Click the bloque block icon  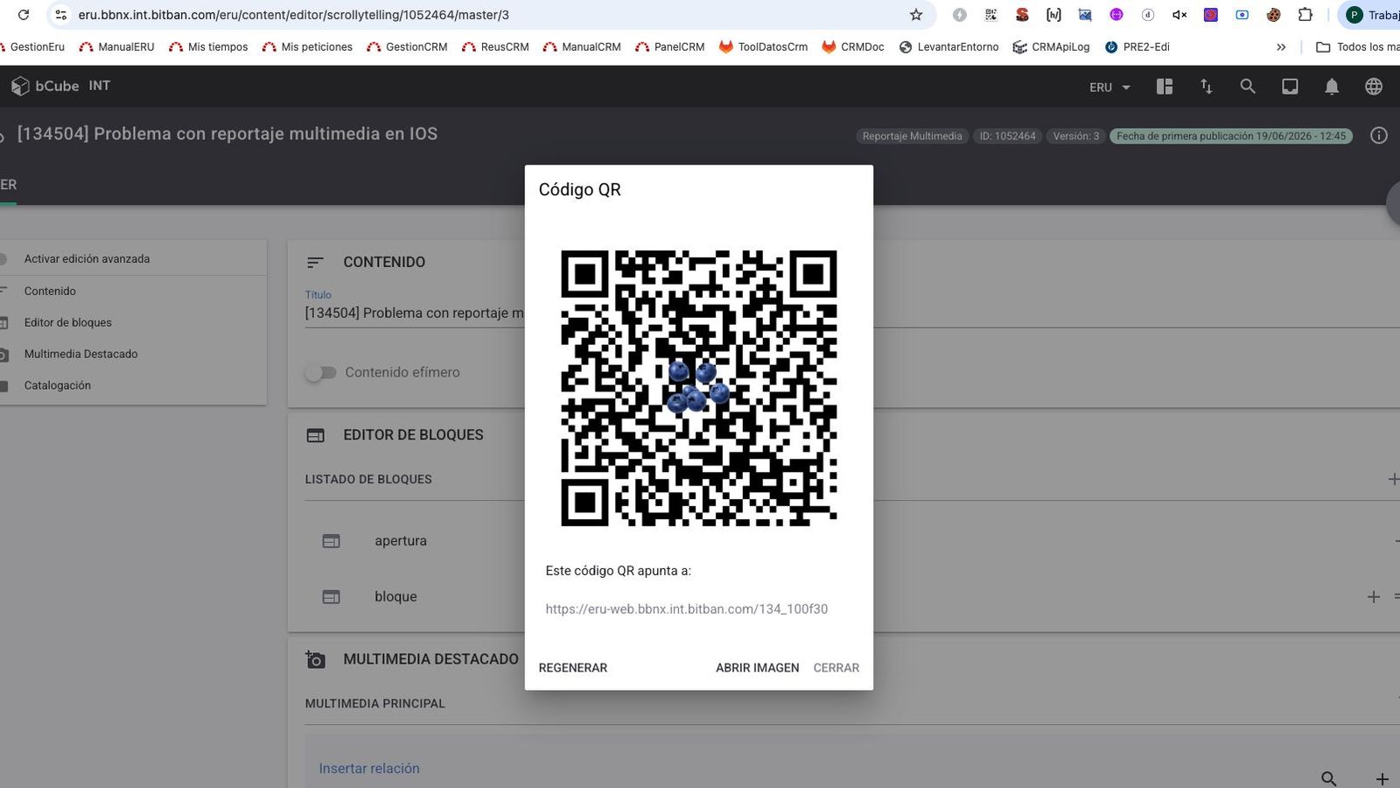331,597
